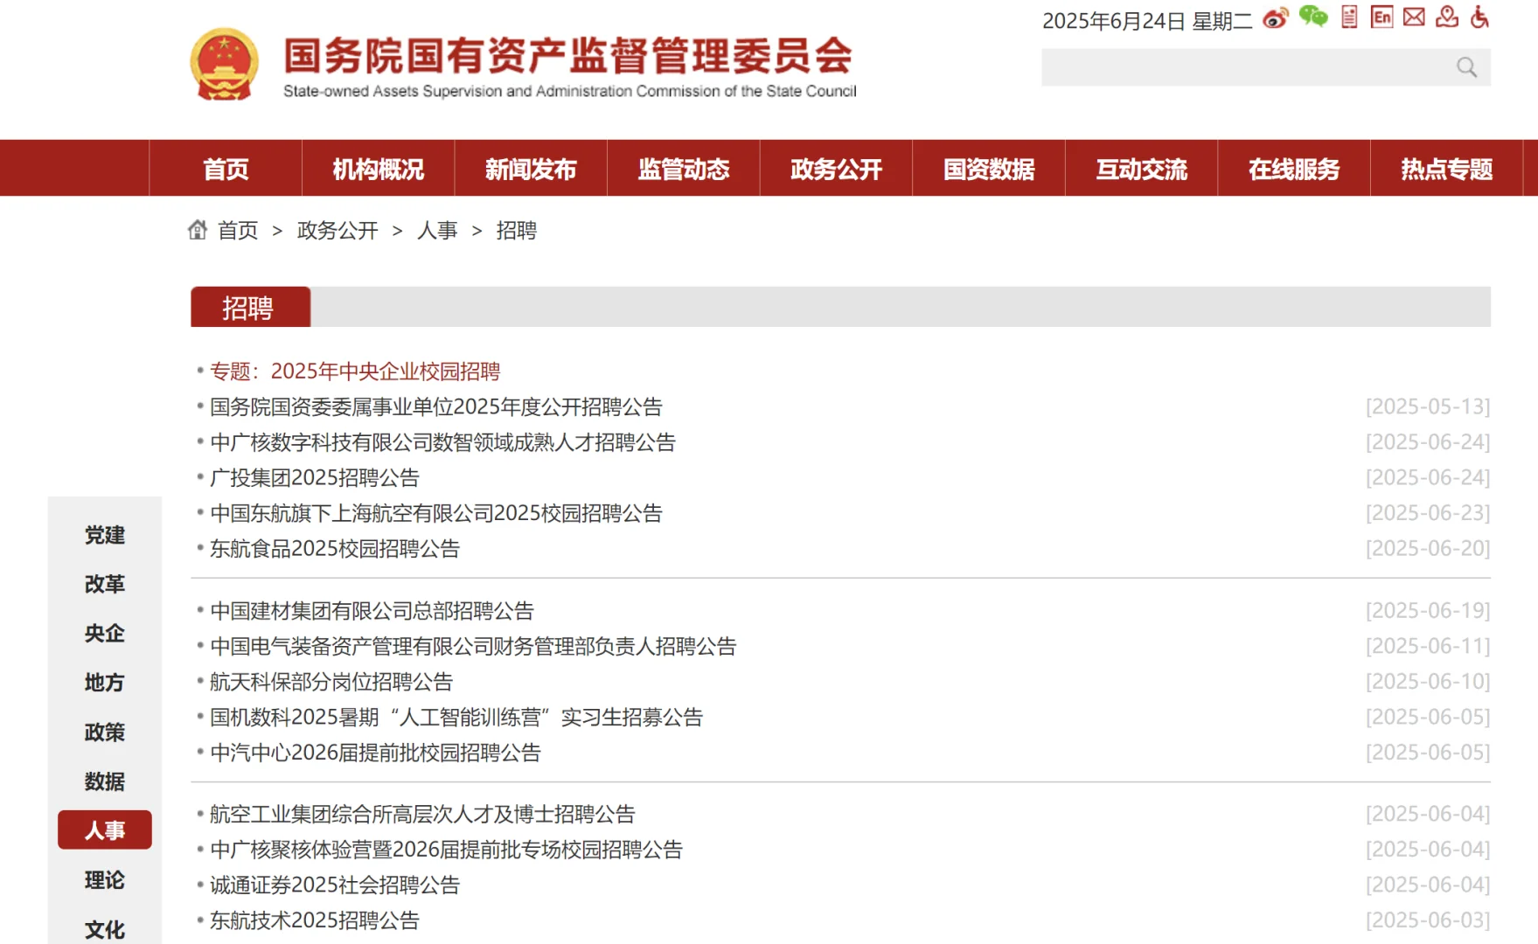
Task: Open the wheelchair accessibility icon
Action: 1479,17
